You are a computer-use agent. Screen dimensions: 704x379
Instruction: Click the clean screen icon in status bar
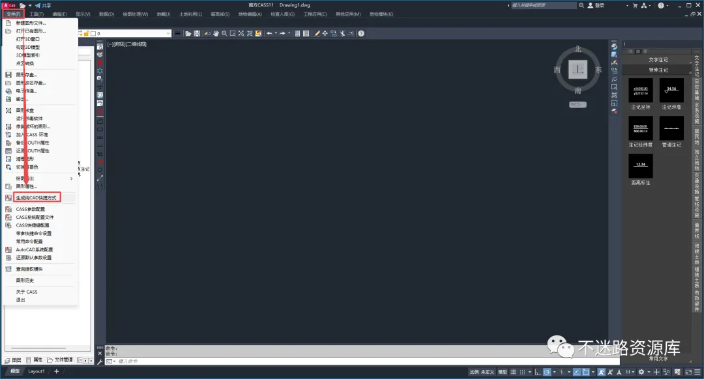coord(688,372)
